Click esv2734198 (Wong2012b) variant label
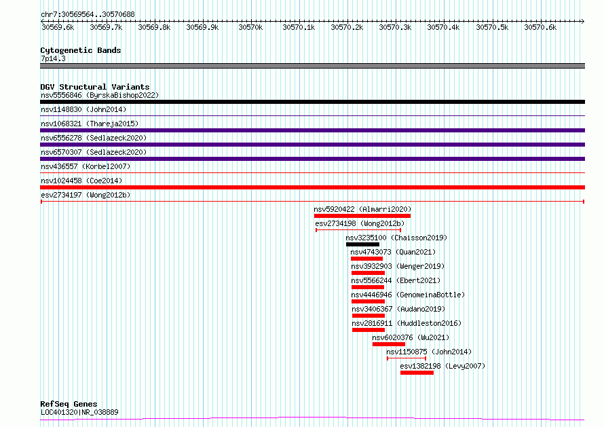This screenshot has height=427, width=604. pos(360,223)
